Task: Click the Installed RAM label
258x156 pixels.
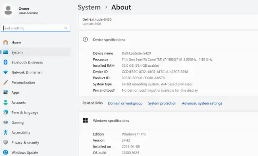Action: (104, 66)
